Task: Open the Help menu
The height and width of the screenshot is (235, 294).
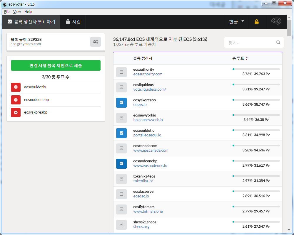Action: click(28, 12)
